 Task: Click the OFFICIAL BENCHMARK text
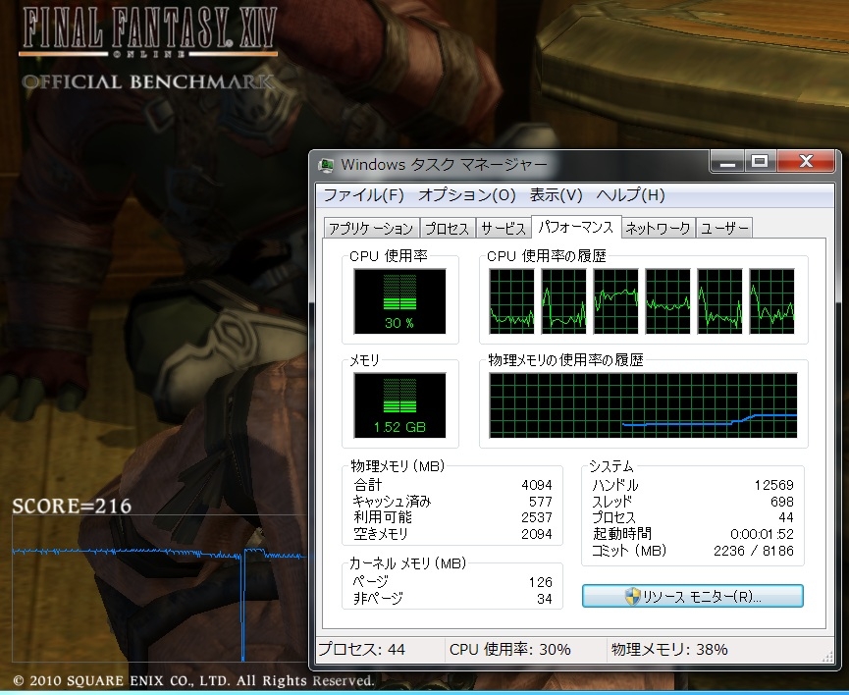[x=148, y=82]
